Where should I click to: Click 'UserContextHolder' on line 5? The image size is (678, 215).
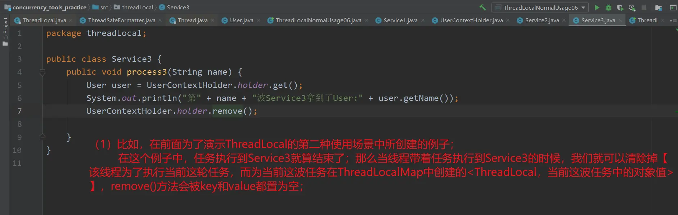click(189, 85)
